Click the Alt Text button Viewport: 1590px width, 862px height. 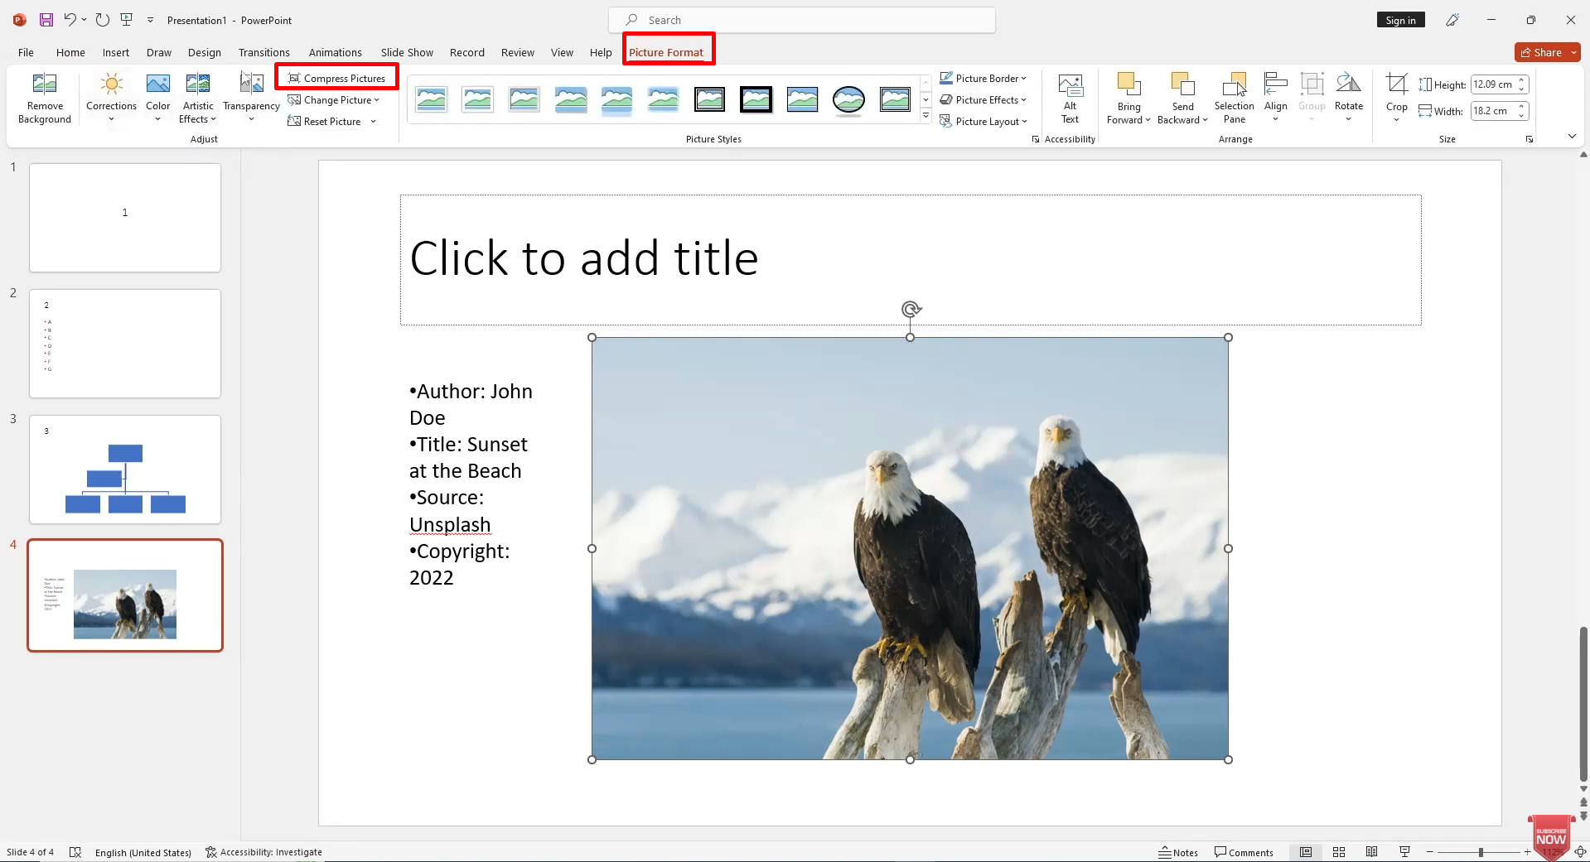click(x=1070, y=98)
